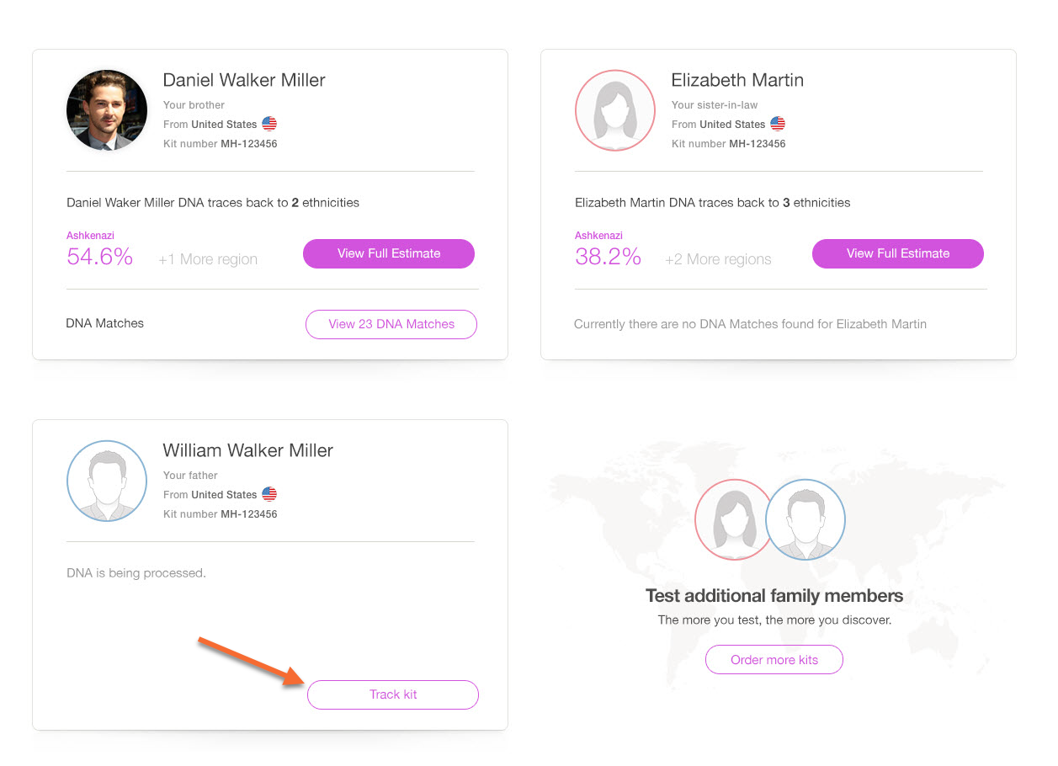Open Daniel Walker Miller name heading
The height and width of the screenshot is (766, 1058).
tap(244, 80)
